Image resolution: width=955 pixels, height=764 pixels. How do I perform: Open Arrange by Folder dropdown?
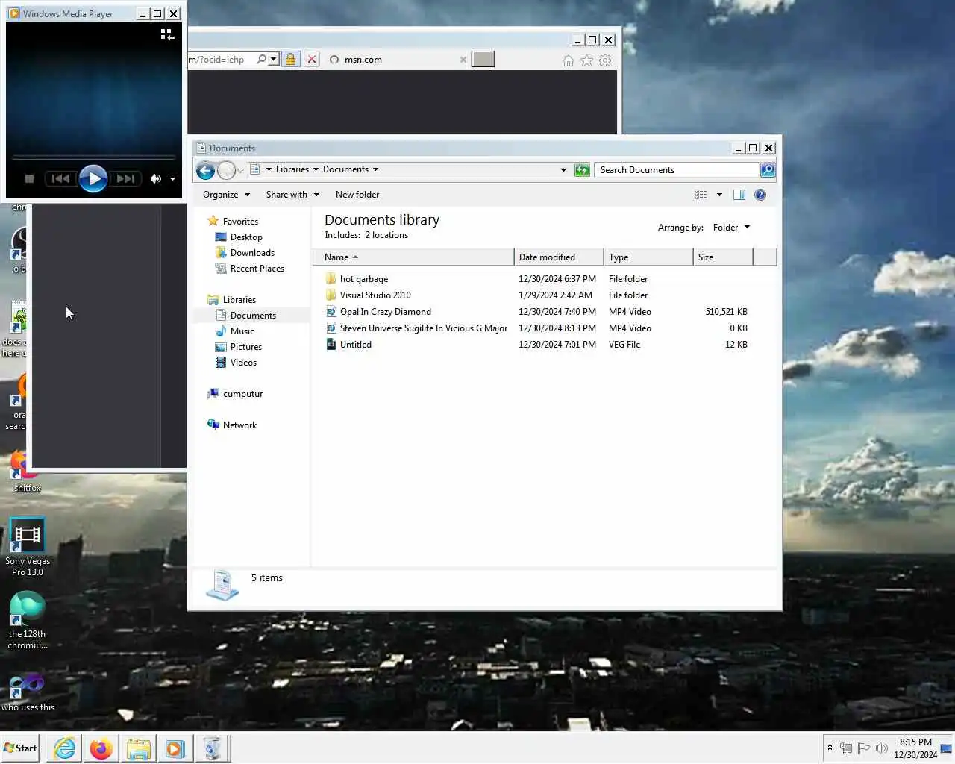[731, 228]
